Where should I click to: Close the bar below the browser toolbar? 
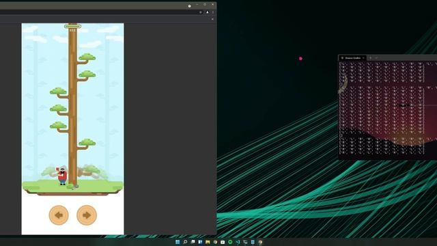212,19
